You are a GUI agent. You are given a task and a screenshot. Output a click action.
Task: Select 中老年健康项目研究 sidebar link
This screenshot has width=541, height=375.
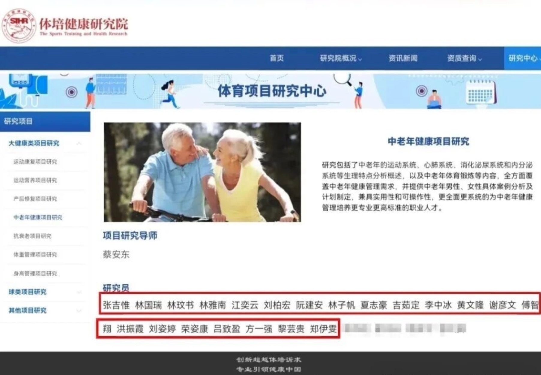[x=38, y=217]
